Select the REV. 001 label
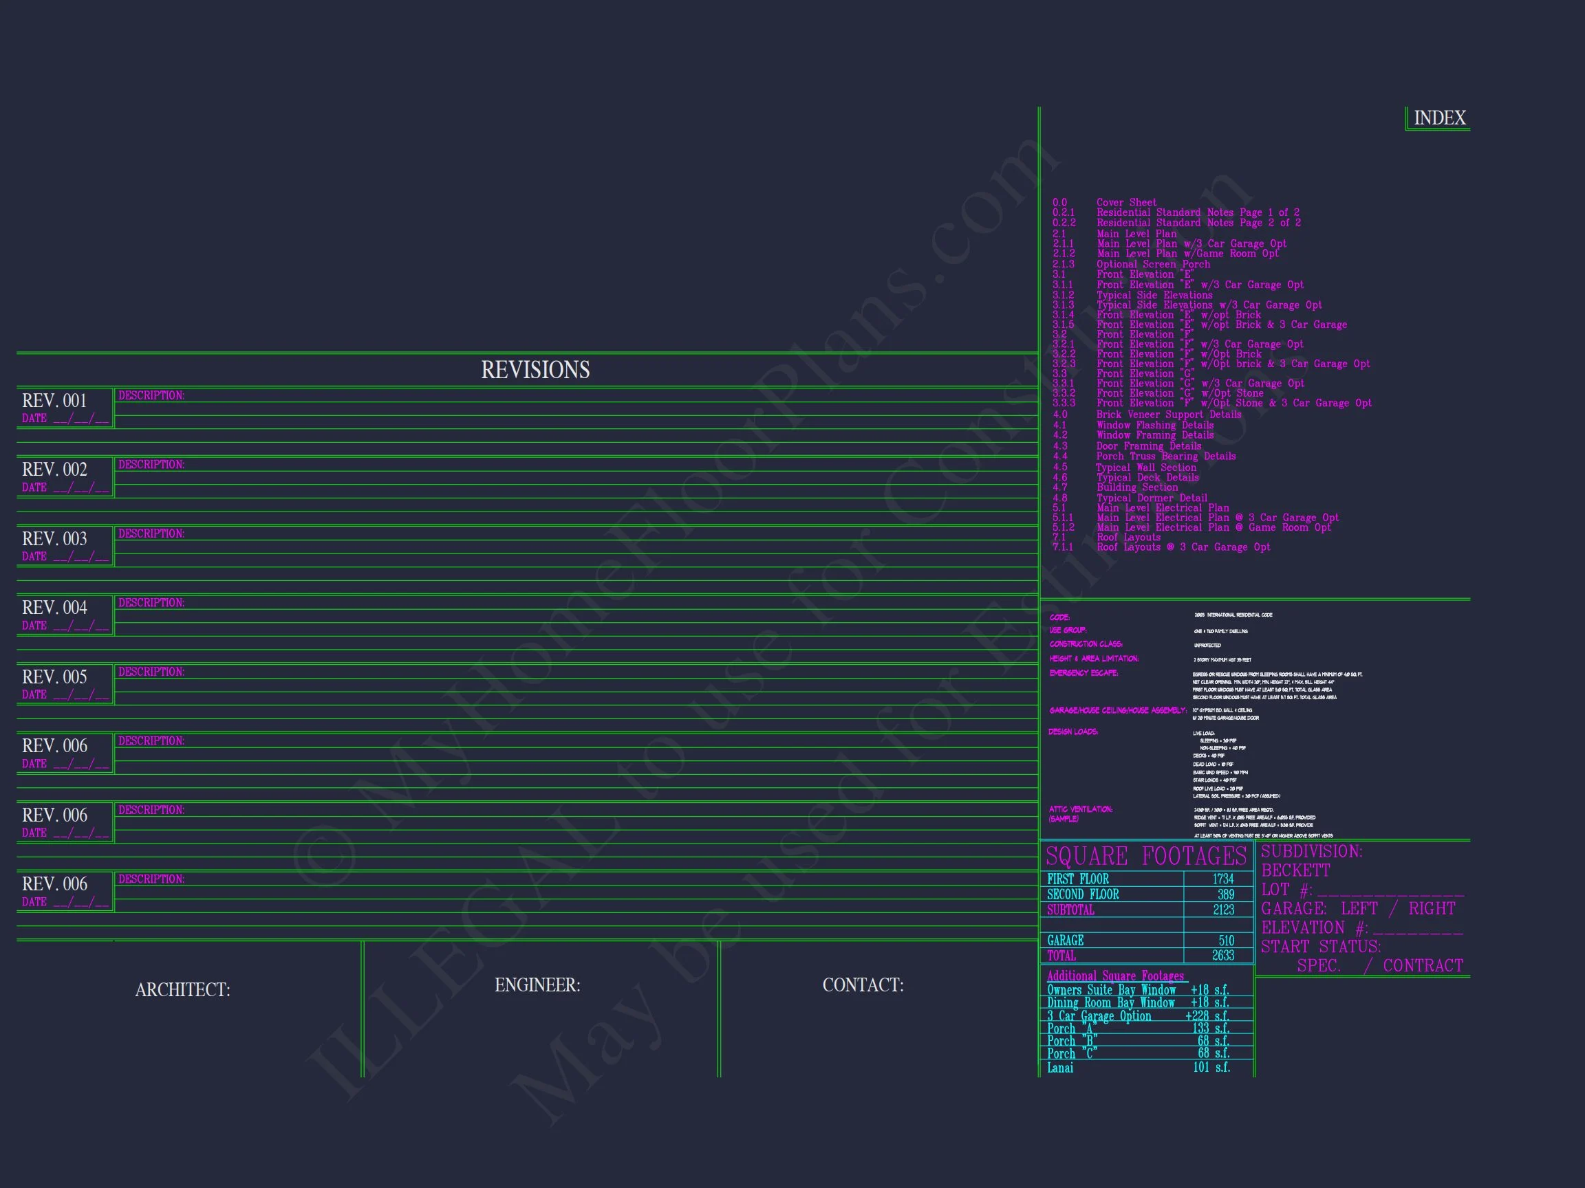Screen dimensions: 1585x1188 click(x=54, y=400)
